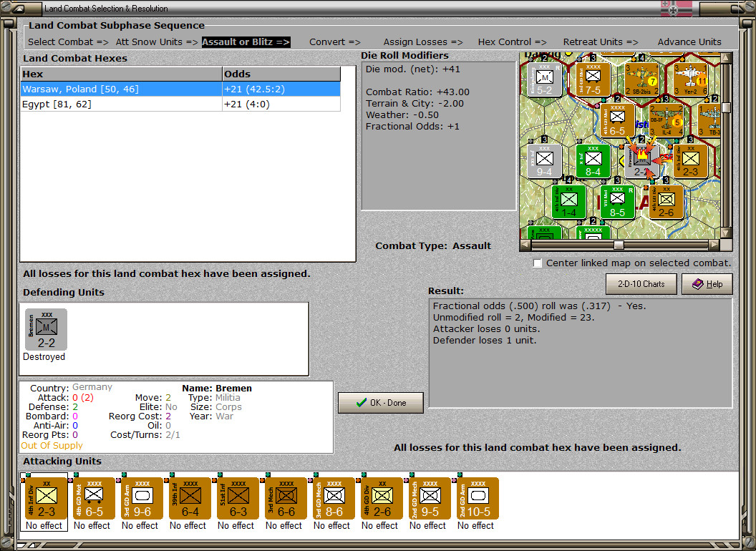This screenshot has height=551, width=756.
Task: Click X Inf 8-4 corps on map
Action: [593, 162]
